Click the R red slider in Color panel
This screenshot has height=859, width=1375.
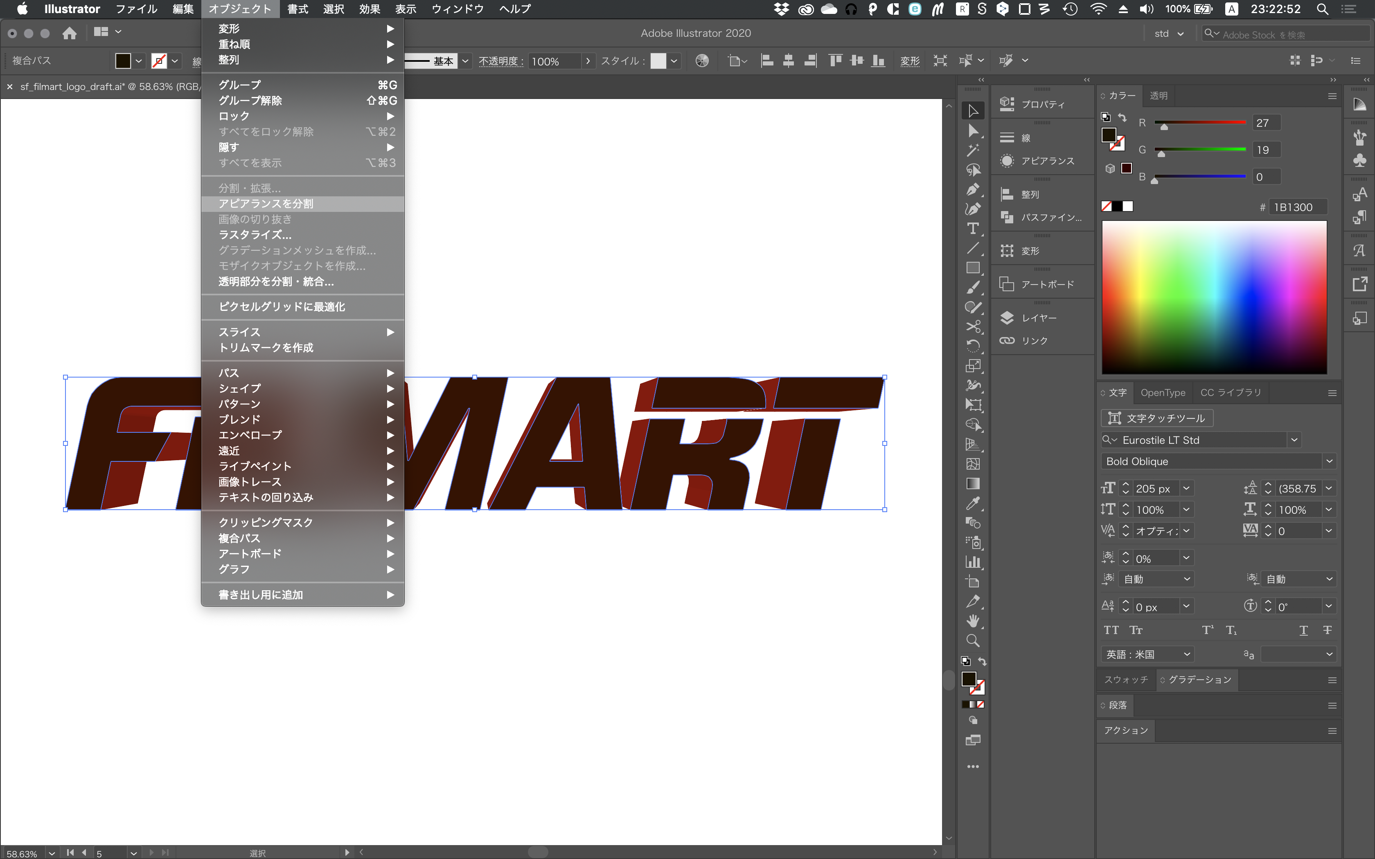[1200, 123]
